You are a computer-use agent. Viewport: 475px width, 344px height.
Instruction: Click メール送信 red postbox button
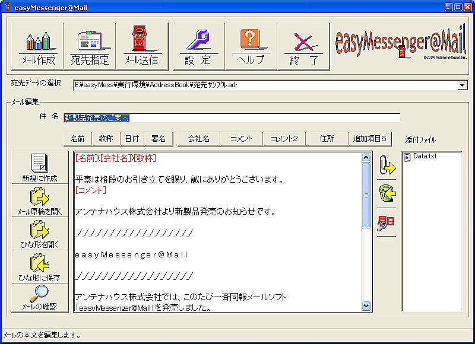(142, 46)
